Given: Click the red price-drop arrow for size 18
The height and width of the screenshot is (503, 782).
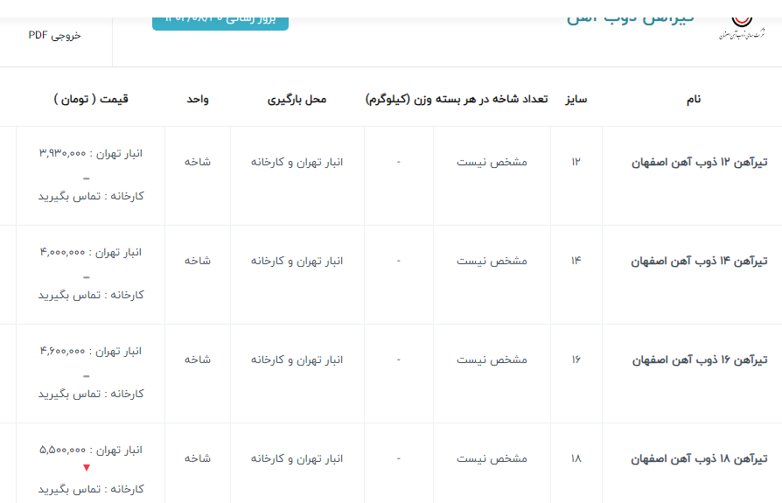Looking at the screenshot, I should pos(86,468).
